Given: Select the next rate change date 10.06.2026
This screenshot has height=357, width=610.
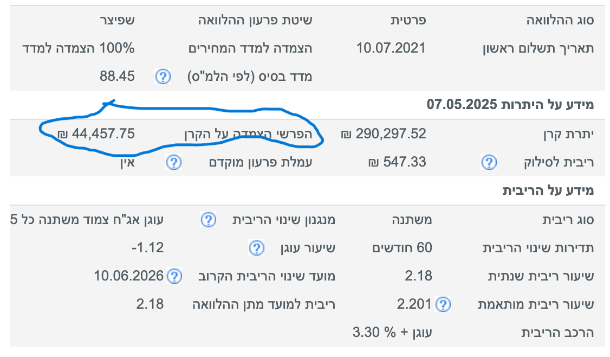Looking at the screenshot, I should pos(128,276).
